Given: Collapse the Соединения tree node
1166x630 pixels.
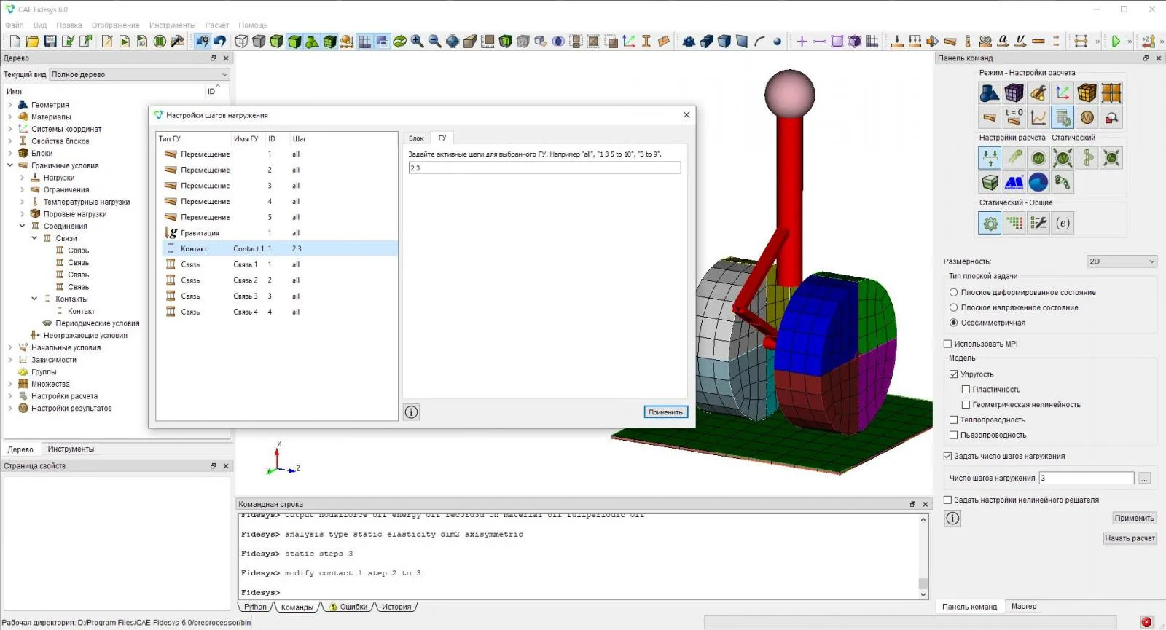Looking at the screenshot, I should (23, 227).
